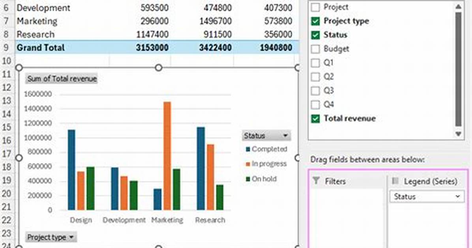Select row header 9
The height and width of the screenshot is (248, 472).
[x=7, y=48]
